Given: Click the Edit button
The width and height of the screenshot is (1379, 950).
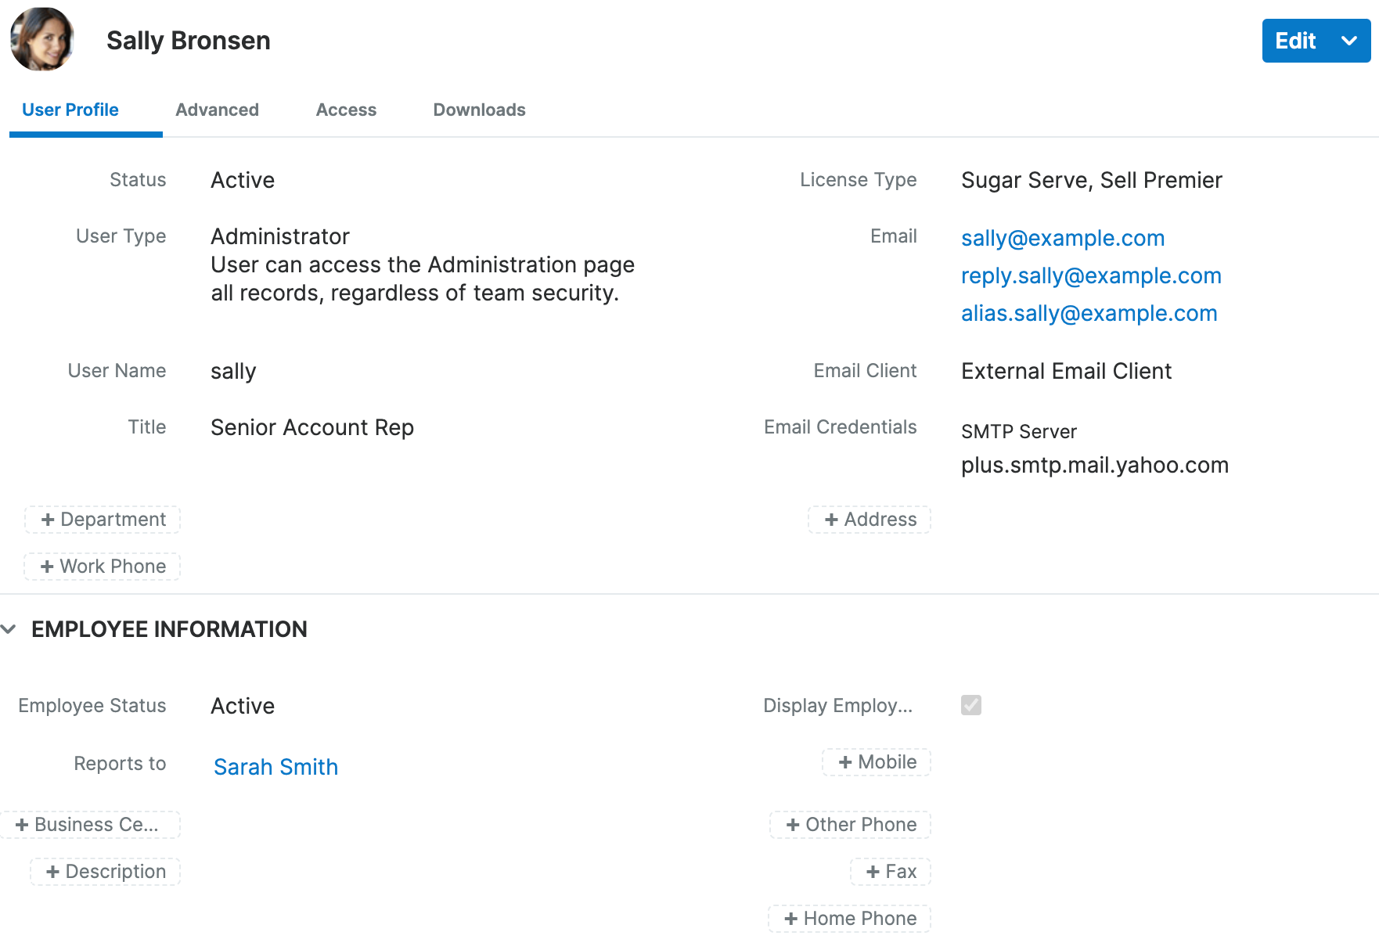Looking at the screenshot, I should [x=1295, y=41].
